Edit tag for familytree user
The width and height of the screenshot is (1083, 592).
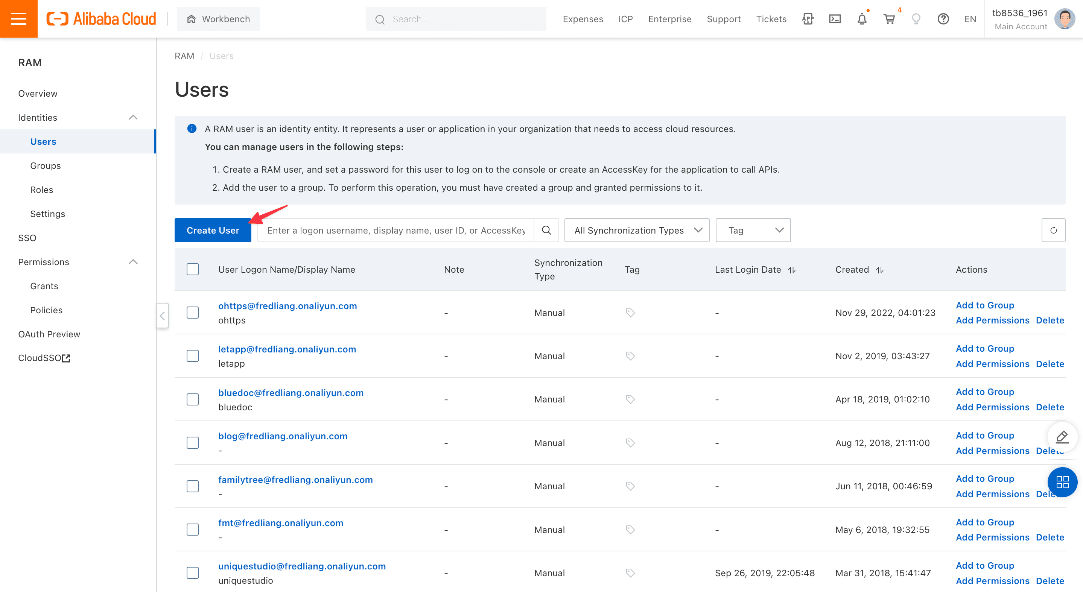tap(630, 486)
